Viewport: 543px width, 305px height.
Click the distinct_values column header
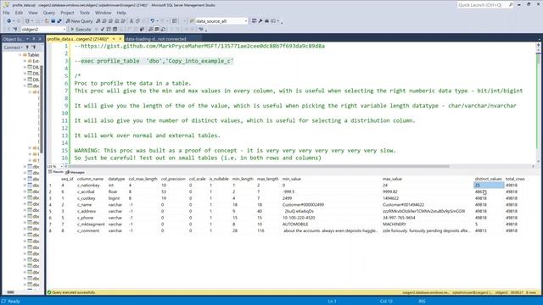pos(489,179)
